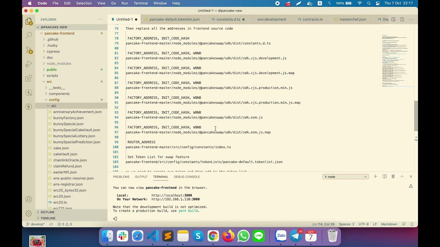Open the Search view in activity bar

click(x=29, y=35)
